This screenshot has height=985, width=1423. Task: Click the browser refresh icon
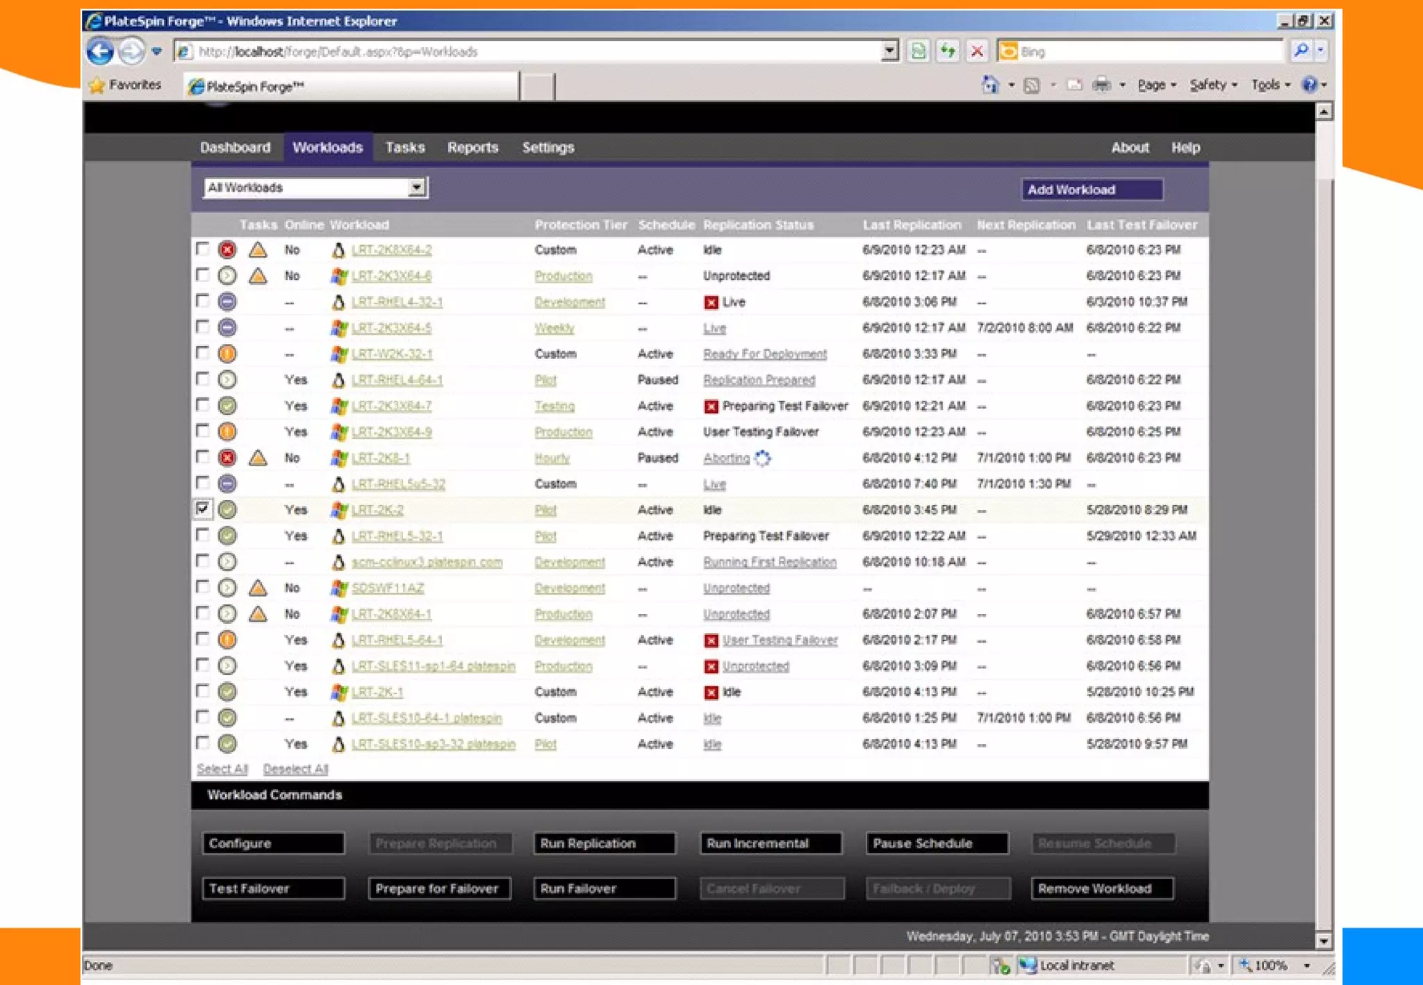pos(948,51)
